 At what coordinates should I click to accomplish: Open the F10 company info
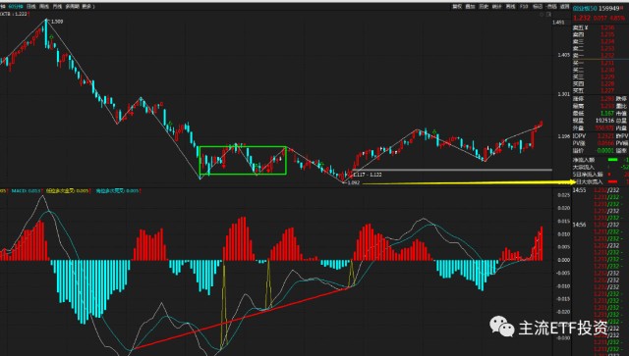point(524,7)
